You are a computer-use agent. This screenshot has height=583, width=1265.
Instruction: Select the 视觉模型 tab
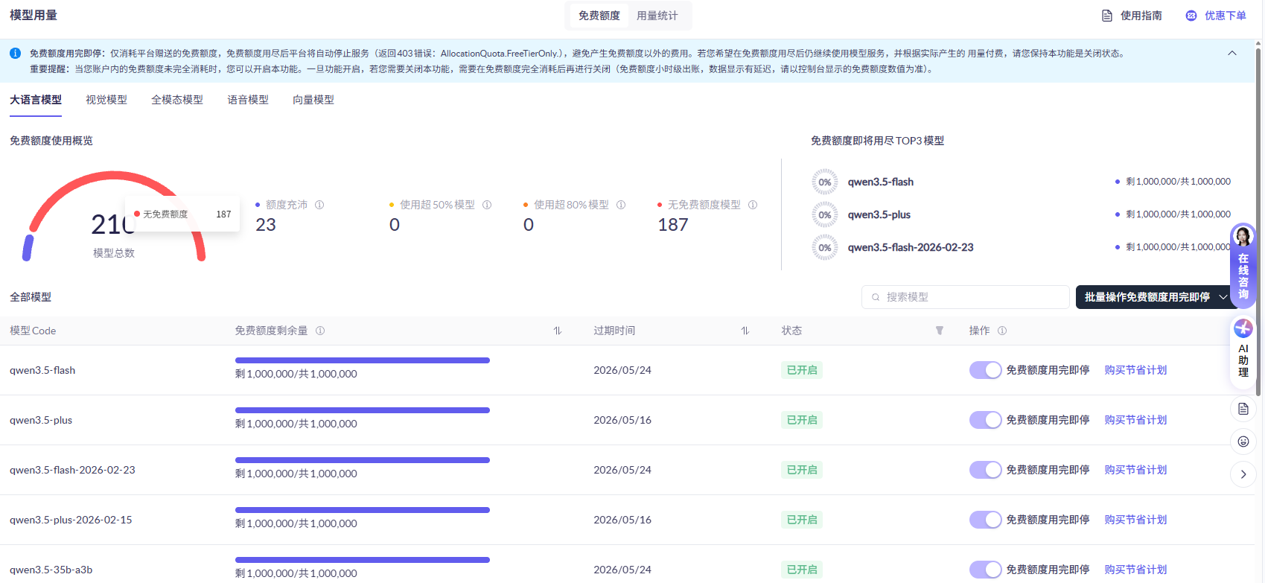pos(106,100)
